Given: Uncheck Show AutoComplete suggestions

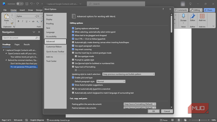Looking at the screenshot, I should point(73,85).
